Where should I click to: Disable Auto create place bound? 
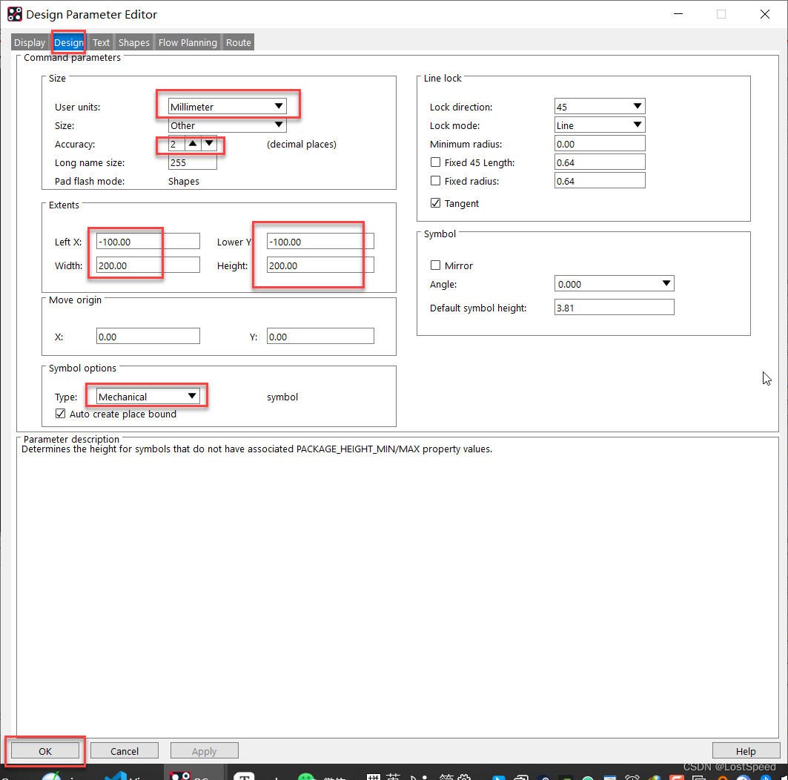61,414
